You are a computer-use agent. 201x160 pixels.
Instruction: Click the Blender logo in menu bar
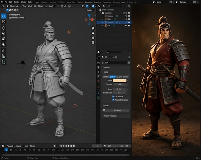pyautogui.click(x=2, y=2)
